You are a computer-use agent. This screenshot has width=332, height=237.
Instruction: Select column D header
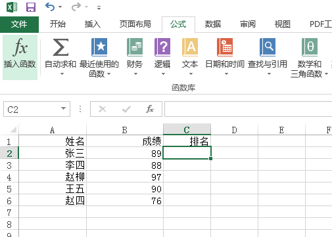(x=234, y=130)
